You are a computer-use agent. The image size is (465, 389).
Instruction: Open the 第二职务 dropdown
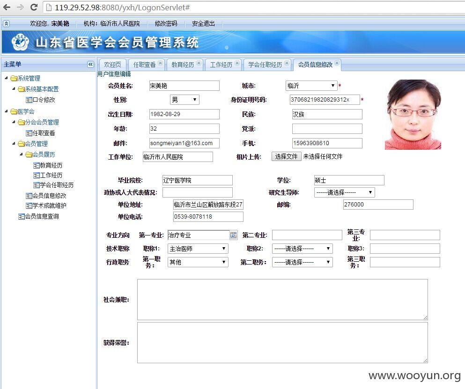302,262
